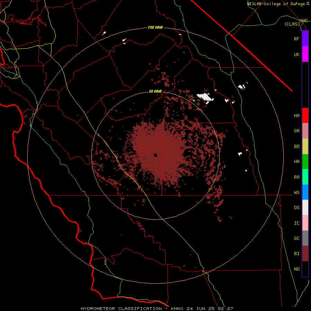311x311 pixels.
Task: Click the HYDROMETEOR CLASSIFICATION caption text
Action: (x=121, y=309)
